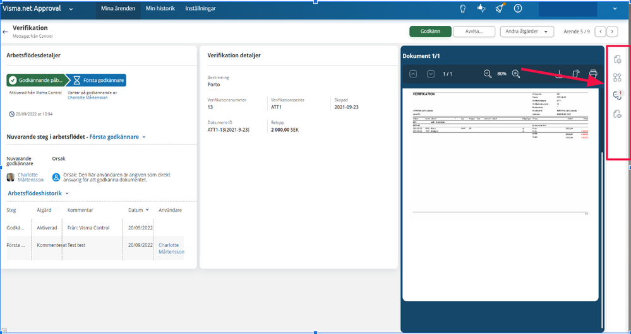Click the document page preview
Image resolution: width=631 pixels, height=334 pixels.
click(x=500, y=194)
